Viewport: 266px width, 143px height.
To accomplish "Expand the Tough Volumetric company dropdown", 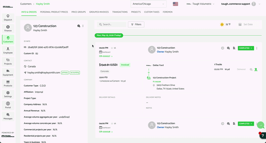I will [x=200, y=4].
